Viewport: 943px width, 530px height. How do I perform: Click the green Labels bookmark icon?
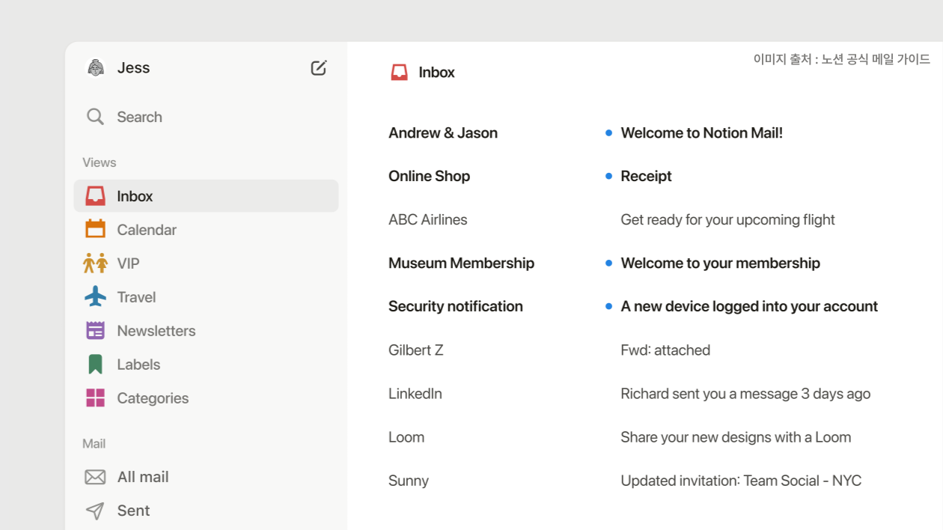[x=95, y=365]
